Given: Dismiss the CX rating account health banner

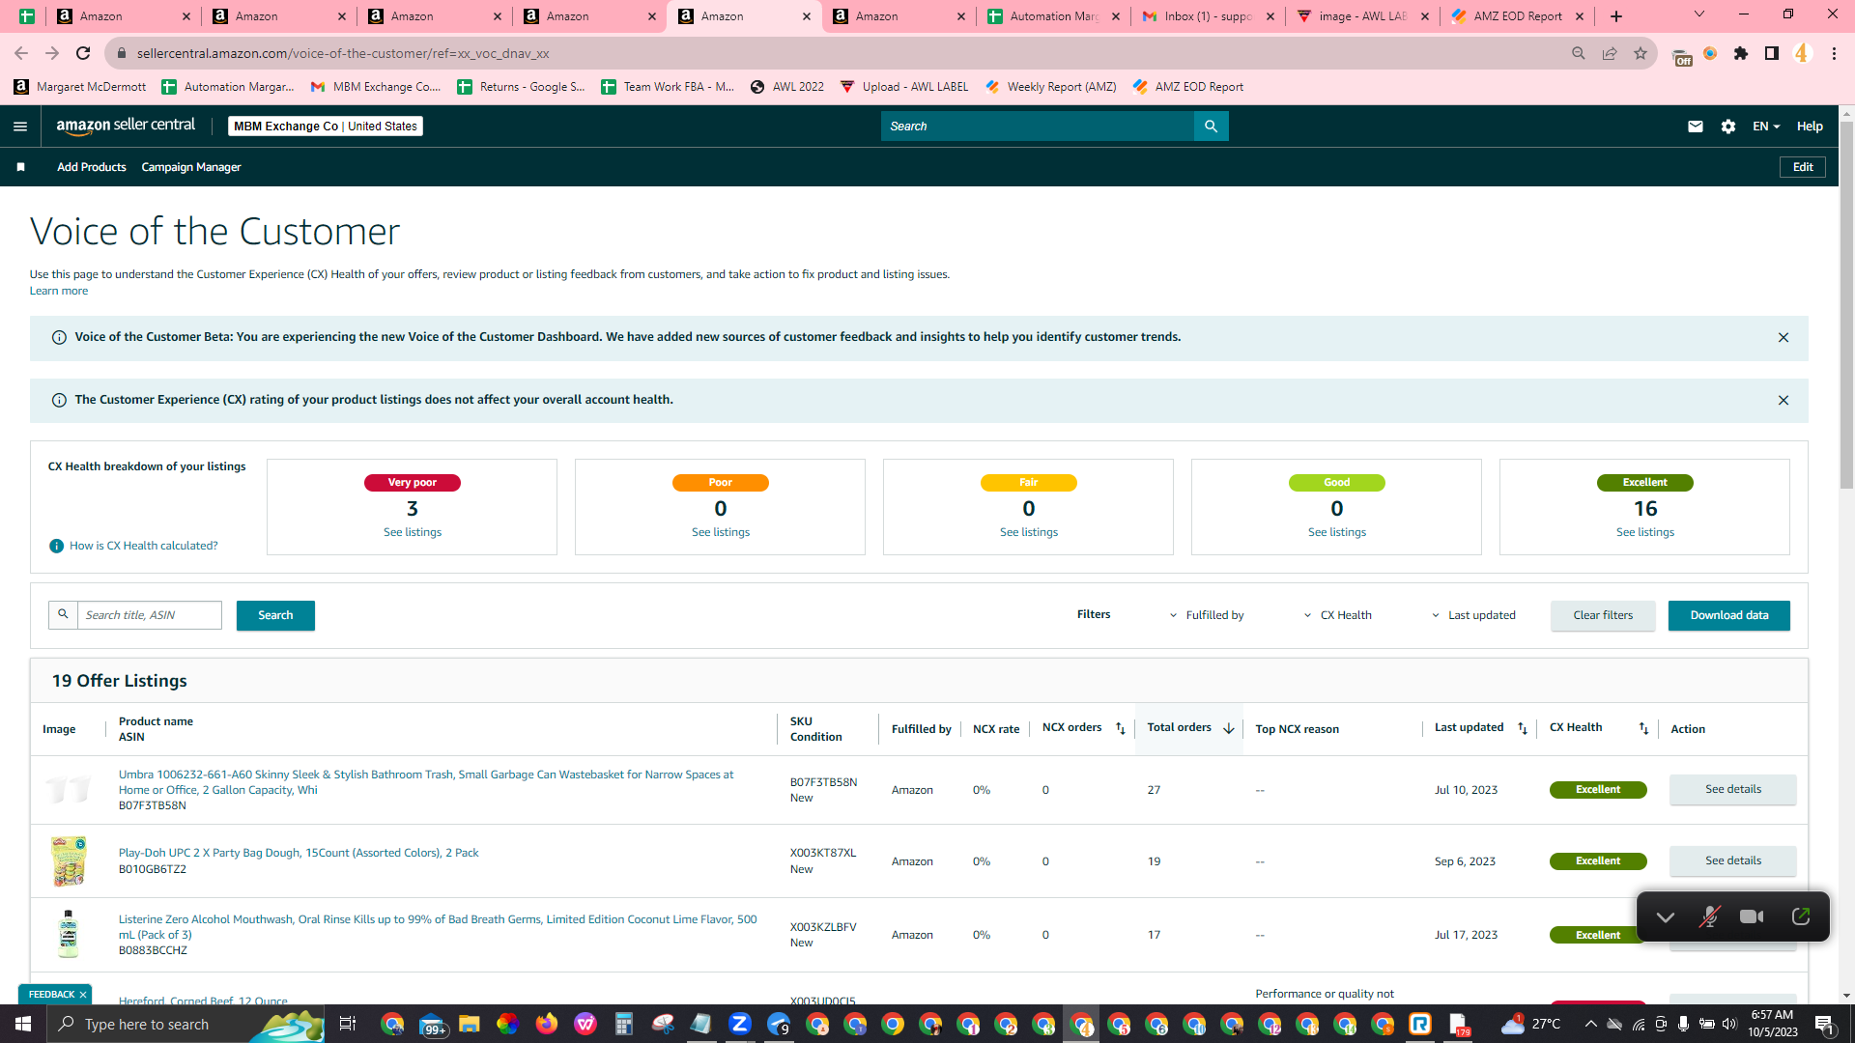Looking at the screenshot, I should [x=1784, y=401].
